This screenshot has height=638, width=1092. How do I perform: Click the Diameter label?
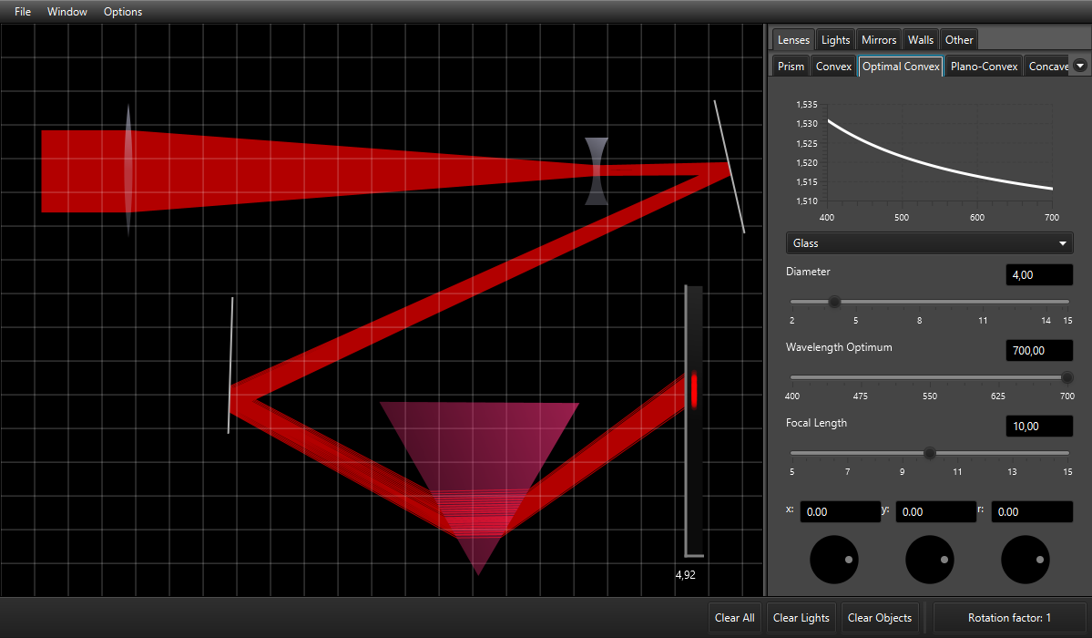pyautogui.click(x=808, y=272)
